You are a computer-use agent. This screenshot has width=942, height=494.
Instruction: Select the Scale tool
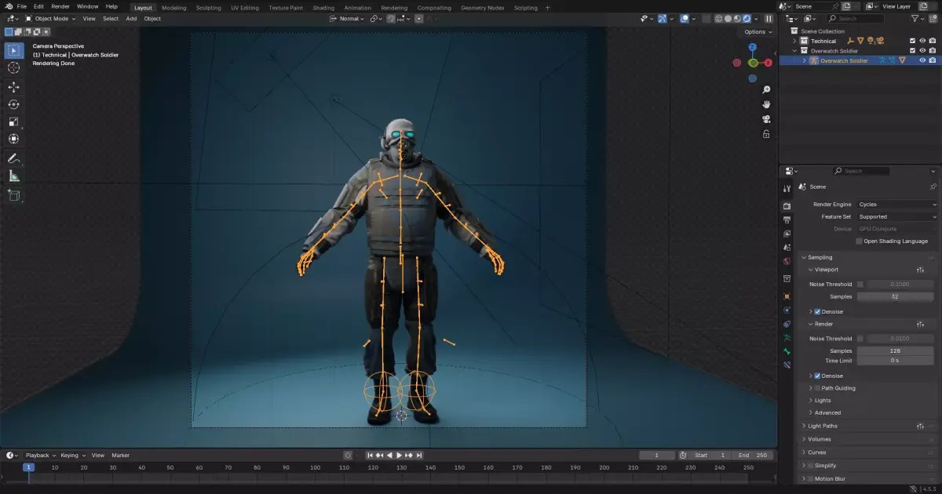(x=13, y=122)
